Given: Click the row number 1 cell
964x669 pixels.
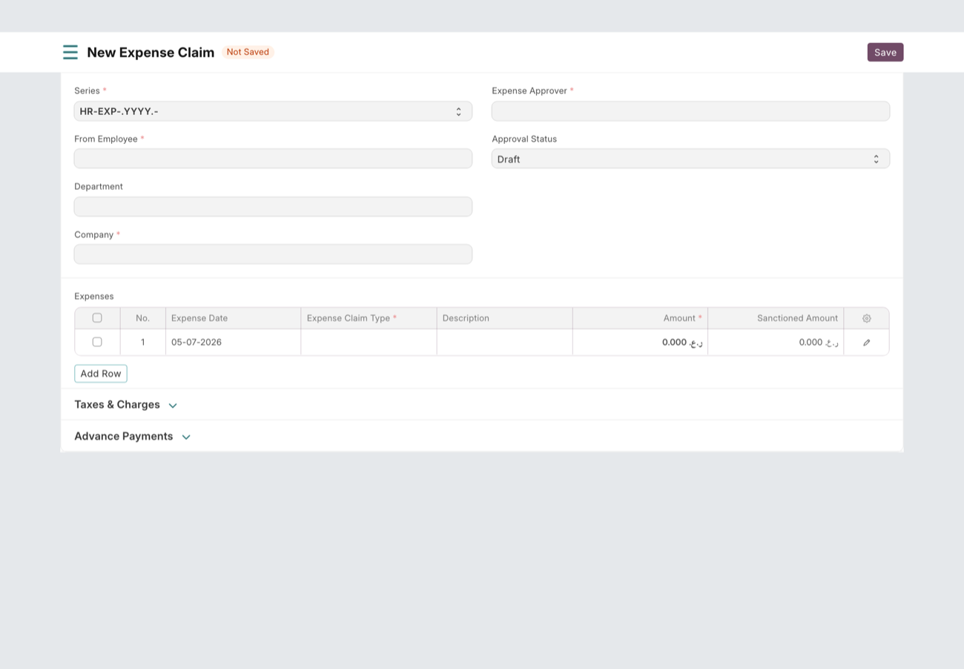Looking at the screenshot, I should (143, 343).
